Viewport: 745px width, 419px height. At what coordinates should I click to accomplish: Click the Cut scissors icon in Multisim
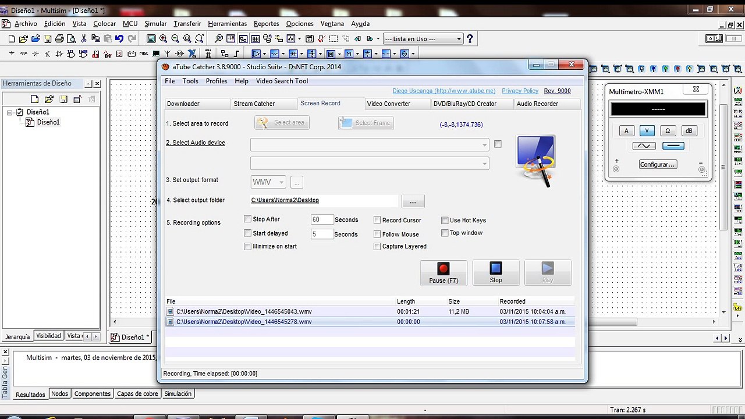(x=84, y=39)
